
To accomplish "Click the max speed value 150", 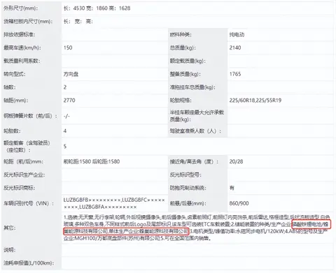I will click(68, 47).
